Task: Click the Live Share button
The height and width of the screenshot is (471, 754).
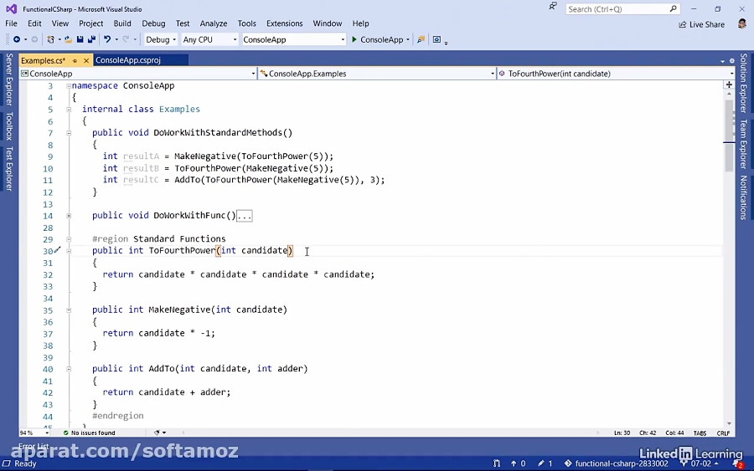Action: [701, 24]
